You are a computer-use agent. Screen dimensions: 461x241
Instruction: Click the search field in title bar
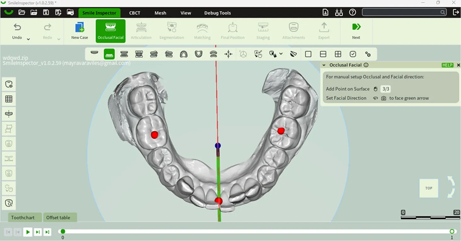(x=404, y=12)
